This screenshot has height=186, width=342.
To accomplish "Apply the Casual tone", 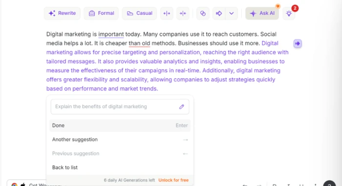I will click(140, 13).
